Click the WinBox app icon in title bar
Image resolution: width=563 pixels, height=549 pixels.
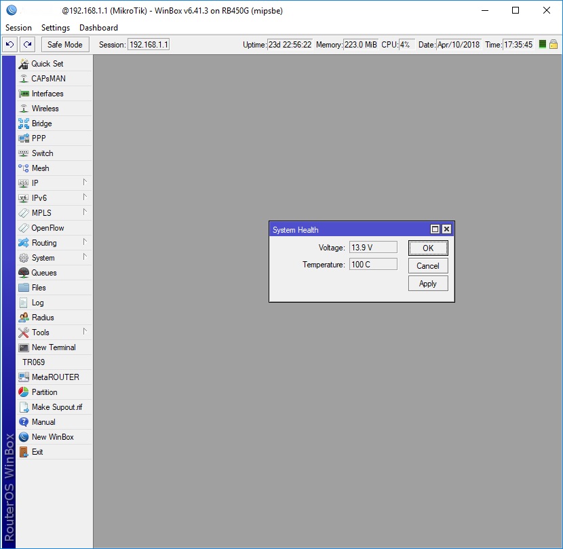click(12, 10)
